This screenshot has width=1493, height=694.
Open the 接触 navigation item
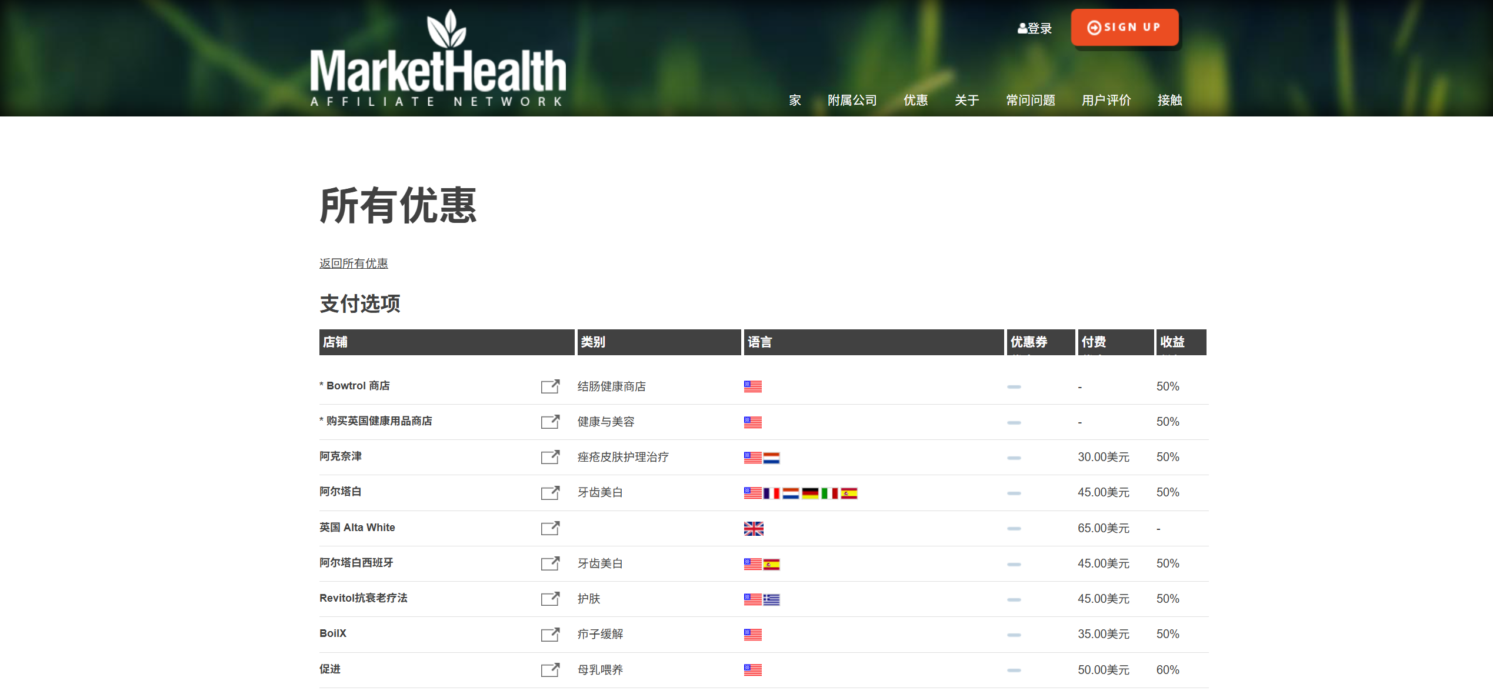pos(1170,101)
